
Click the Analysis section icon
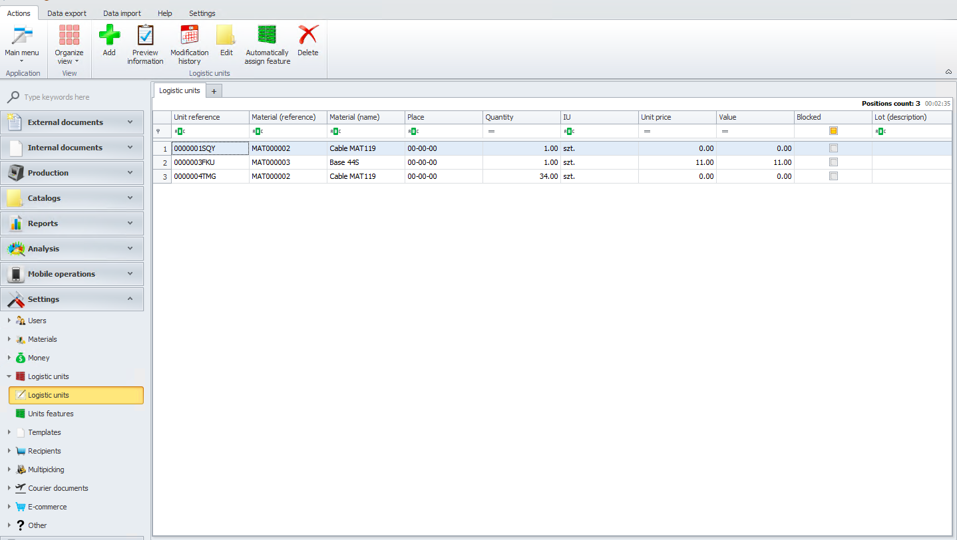pyautogui.click(x=16, y=249)
